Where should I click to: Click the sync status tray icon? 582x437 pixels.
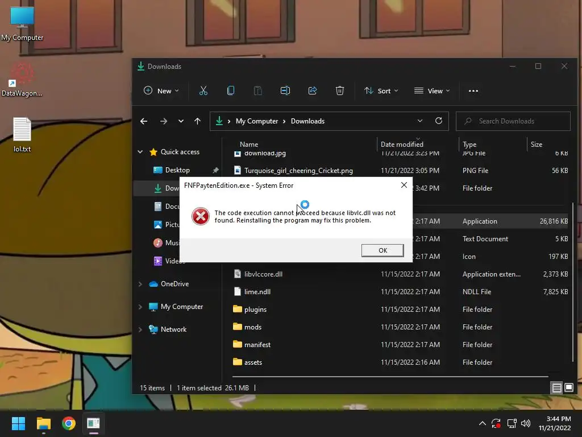496,423
